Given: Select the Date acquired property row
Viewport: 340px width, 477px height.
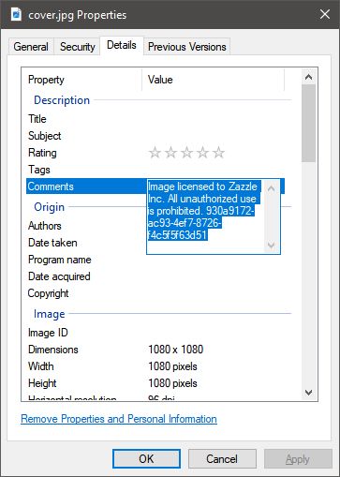Looking at the screenshot, I should [x=155, y=276].
